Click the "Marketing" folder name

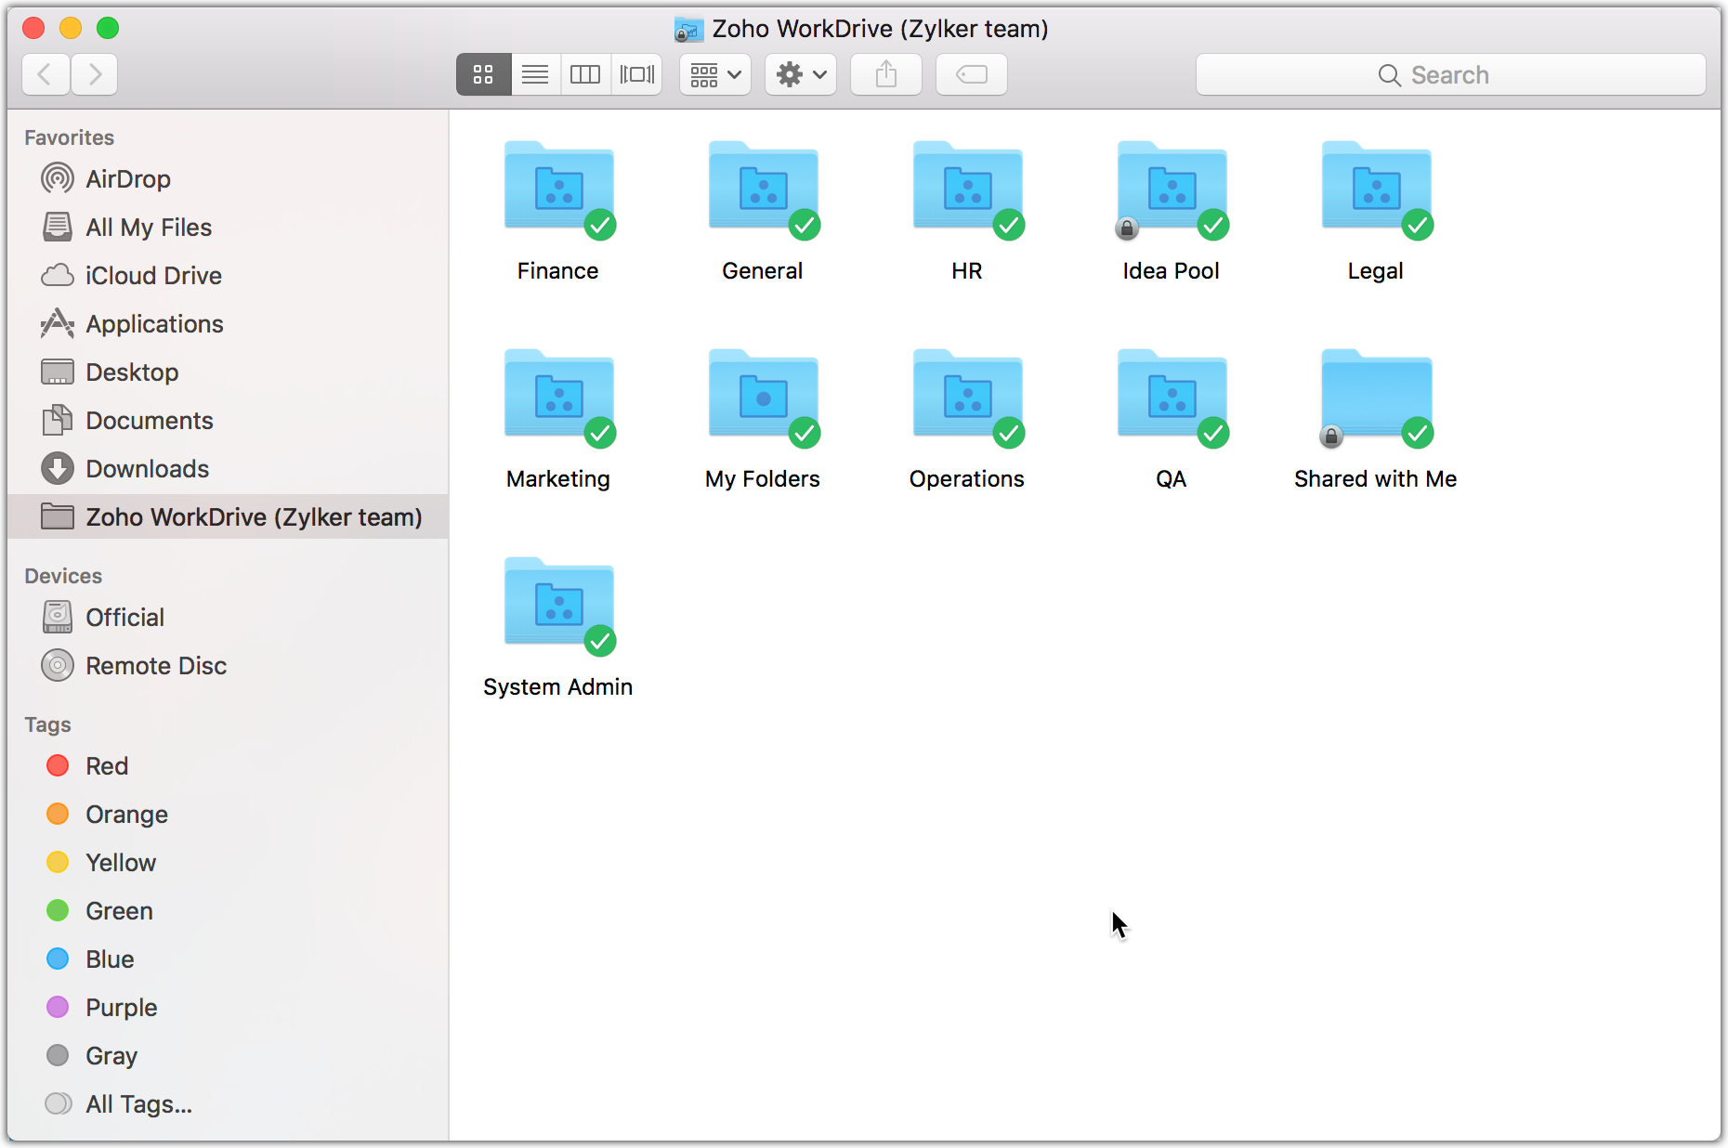tap(558, 478)
